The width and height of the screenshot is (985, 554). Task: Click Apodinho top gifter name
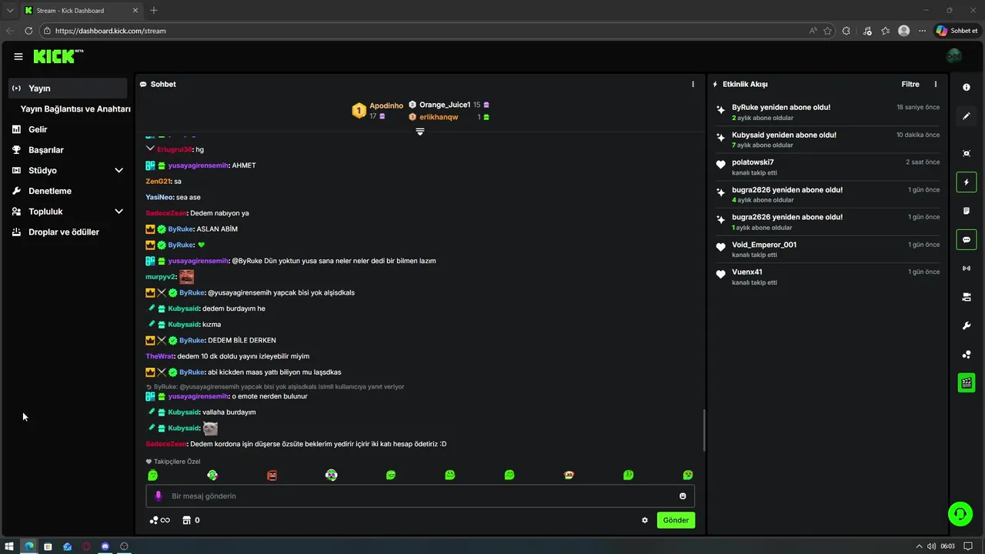pos(386,105)
